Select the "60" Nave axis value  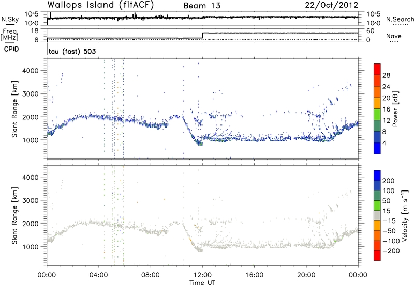coord(371,31)
